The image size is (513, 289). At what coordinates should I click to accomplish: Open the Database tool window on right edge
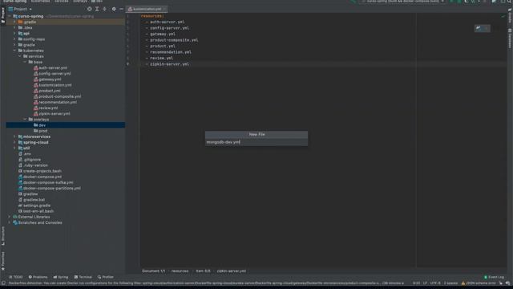click(510, 39)
